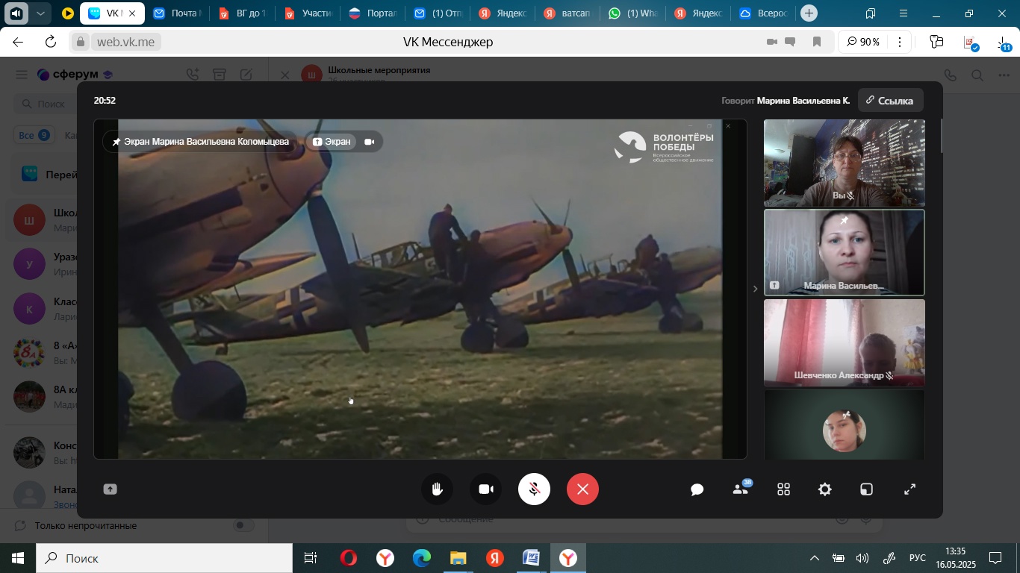The width and height of the screenshot is (1020, 573).
Task: Switch to presenter camera view icon
Action: [x=370, y=142]
